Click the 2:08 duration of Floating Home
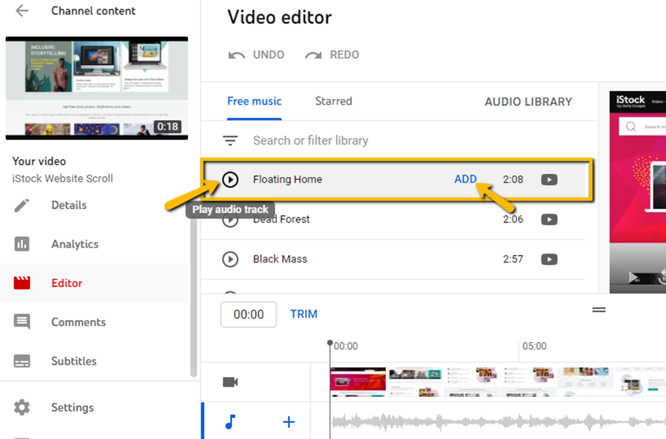This screenshot has width=666, height=439. tap(513, 179)
